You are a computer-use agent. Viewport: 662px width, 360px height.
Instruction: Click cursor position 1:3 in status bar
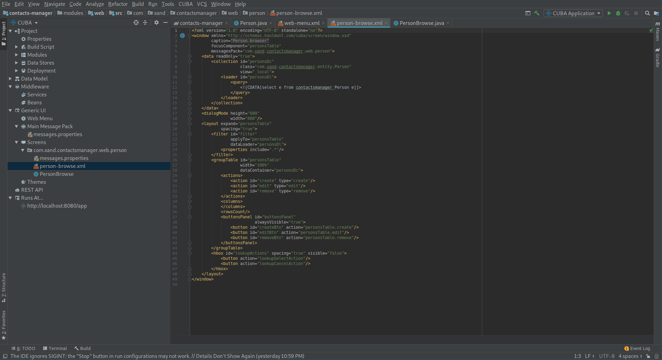click(x=577, y=356)
